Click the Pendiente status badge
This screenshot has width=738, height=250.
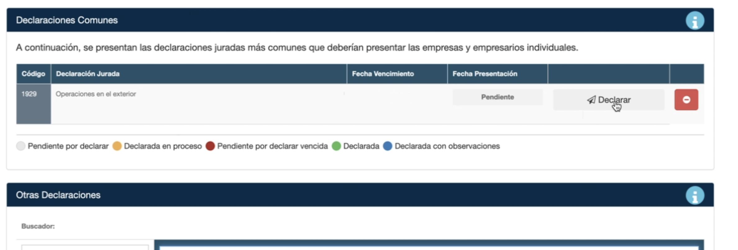coord(497,97)
